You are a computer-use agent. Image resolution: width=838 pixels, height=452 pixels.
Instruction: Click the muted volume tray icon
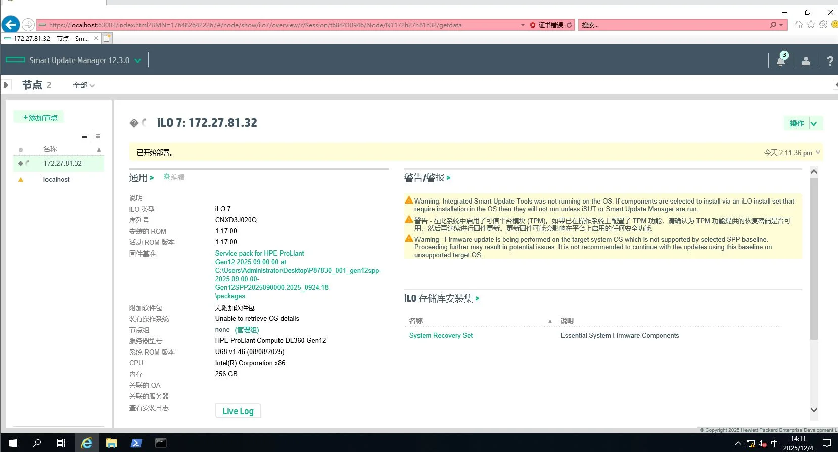tap(762, 444)
